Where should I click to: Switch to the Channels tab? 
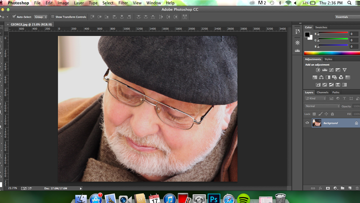point(322,92)
